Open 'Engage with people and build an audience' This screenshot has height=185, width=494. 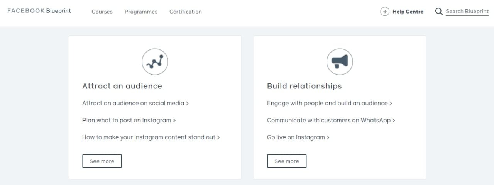[329, 103]
